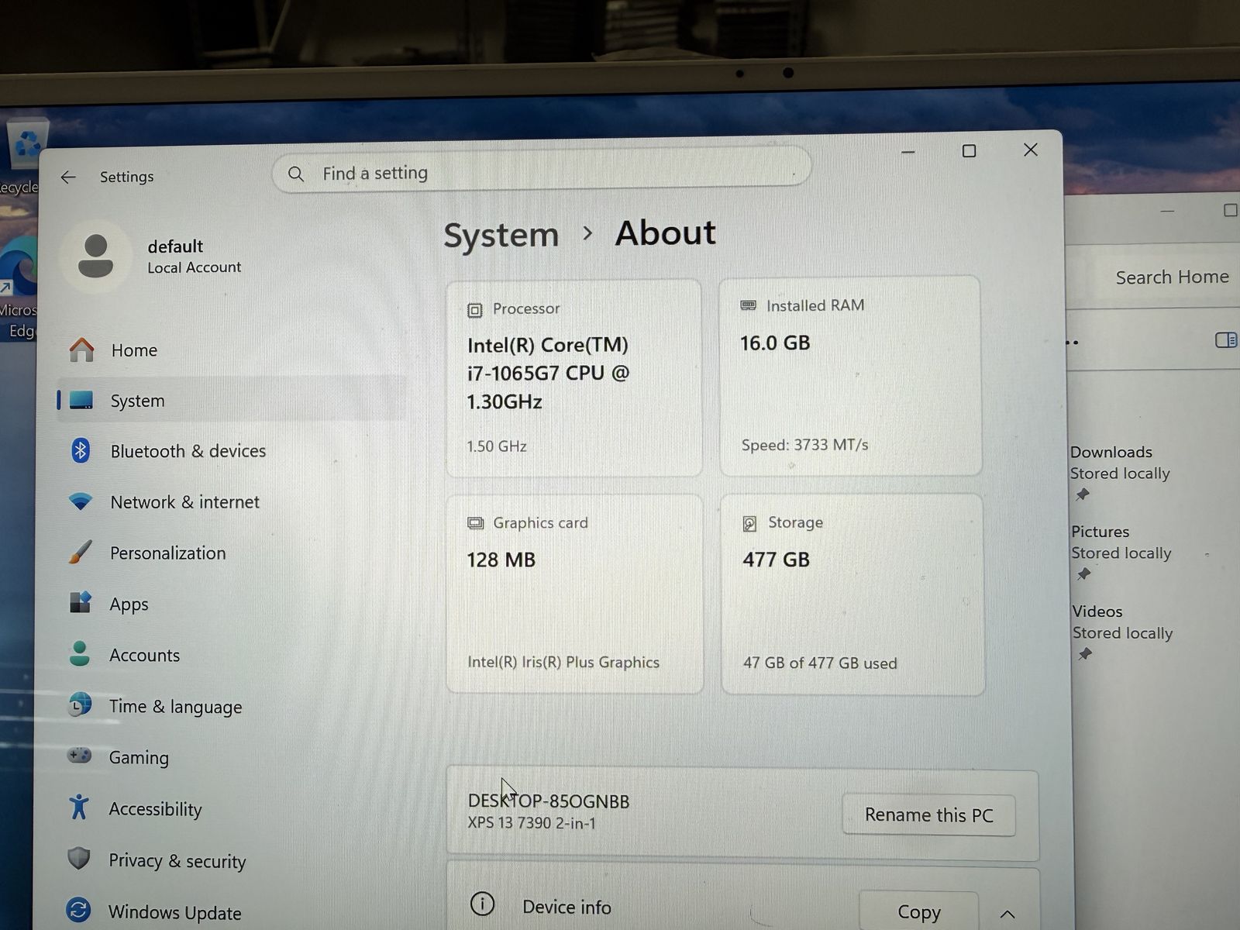The width and height of the screenshot is (1240, 930).
Task: Open Accessibility settings
Action: [155, 809]
